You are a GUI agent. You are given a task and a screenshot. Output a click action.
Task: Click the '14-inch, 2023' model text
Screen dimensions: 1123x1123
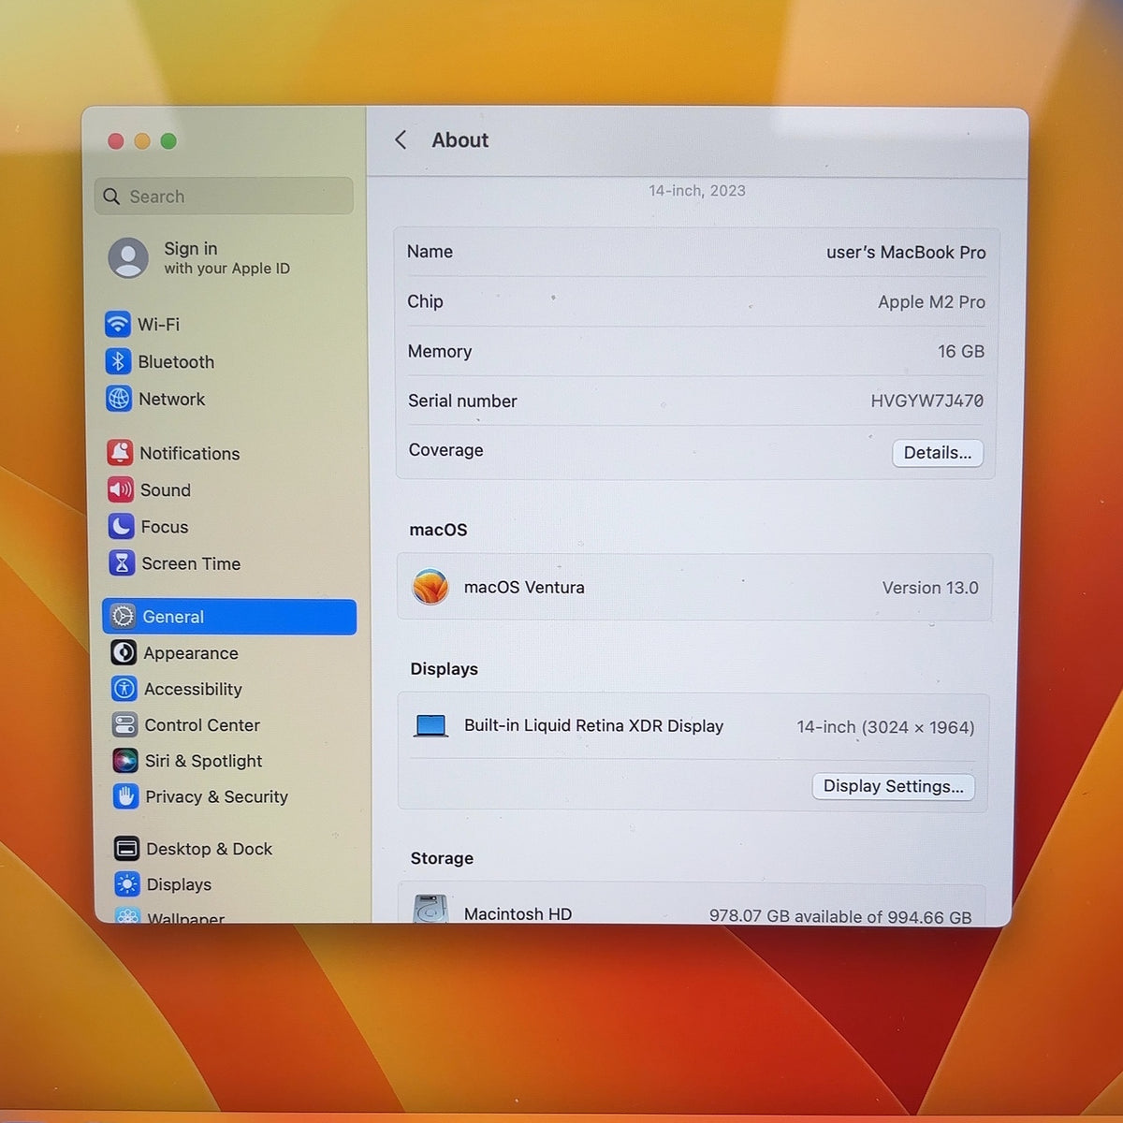click(x=697, y=191)
